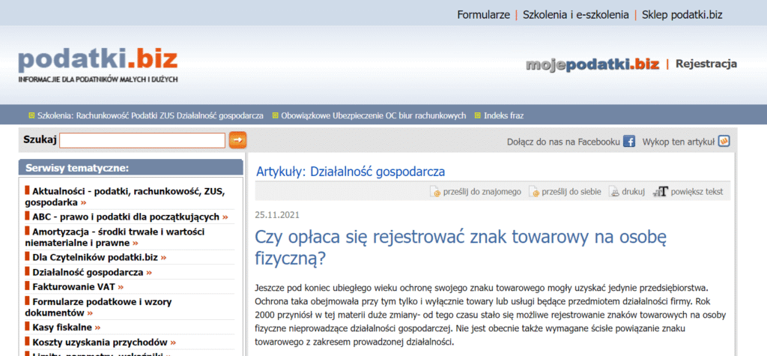
Task: Open 'Szkolenia i e-szkolenia' top menu
Action: pyautogui.click(x=575, y=14)
